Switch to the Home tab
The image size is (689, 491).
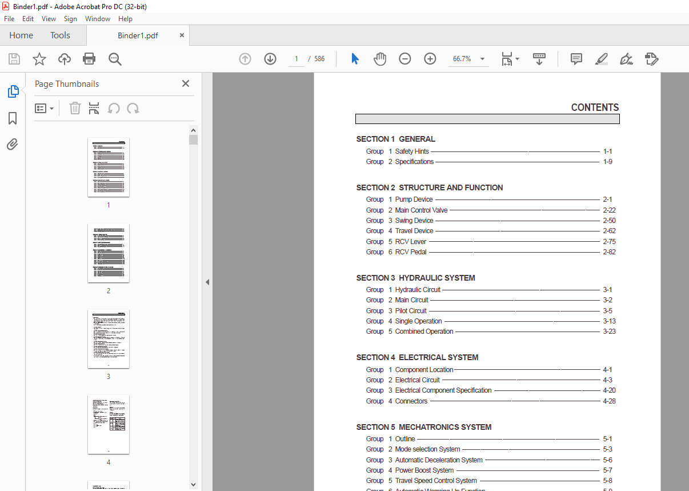pos(21,35)
